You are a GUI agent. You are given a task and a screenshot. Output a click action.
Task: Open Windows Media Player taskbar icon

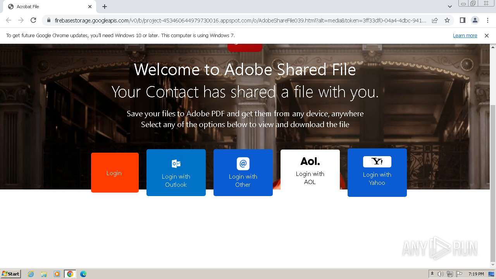[x=57, y=274]
